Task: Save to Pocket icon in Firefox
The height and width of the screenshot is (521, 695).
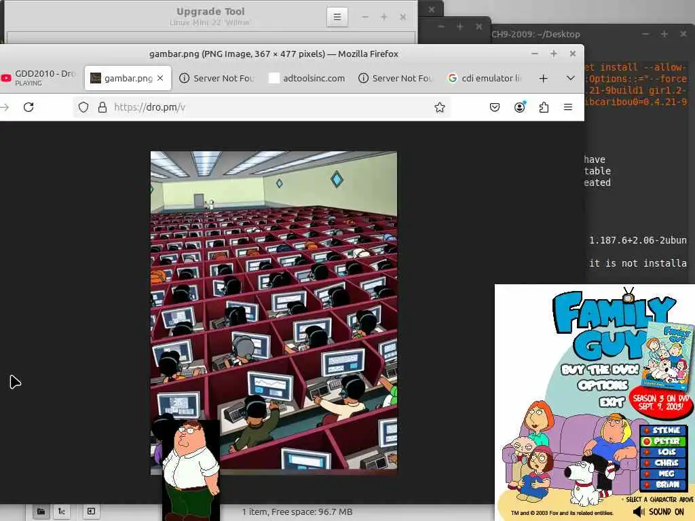Action: (495, 107)
